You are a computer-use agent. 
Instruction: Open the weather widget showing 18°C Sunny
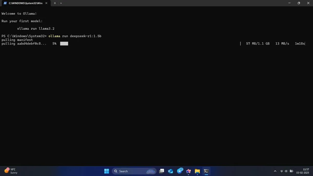click(x=11, y=171)
